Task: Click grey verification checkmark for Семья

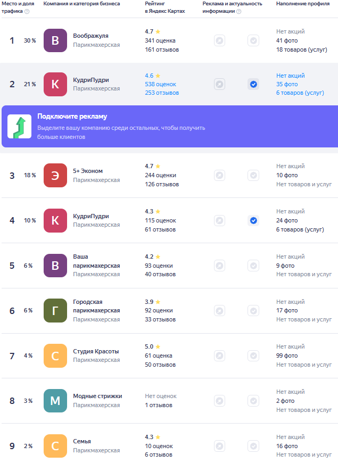Action: [x=253, y=446]
